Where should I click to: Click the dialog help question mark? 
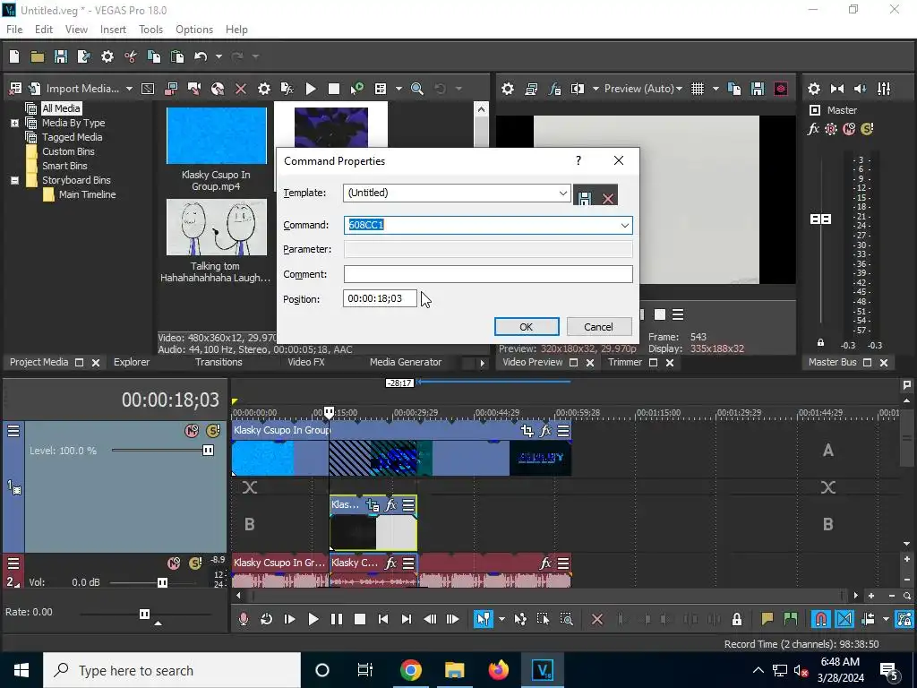coord(578,160)
